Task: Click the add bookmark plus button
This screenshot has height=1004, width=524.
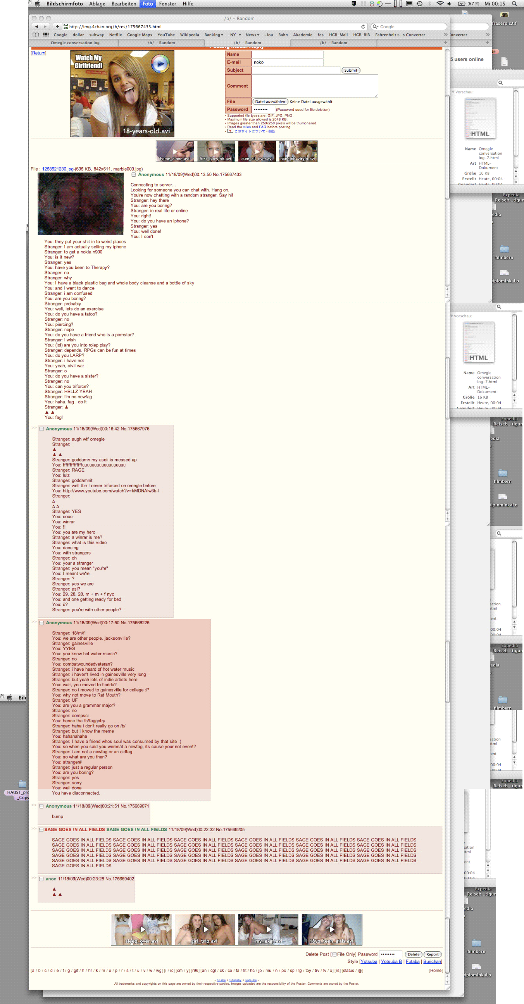Action: click(57, 26)
